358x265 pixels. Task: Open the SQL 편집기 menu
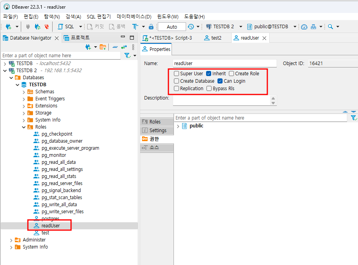99,16
